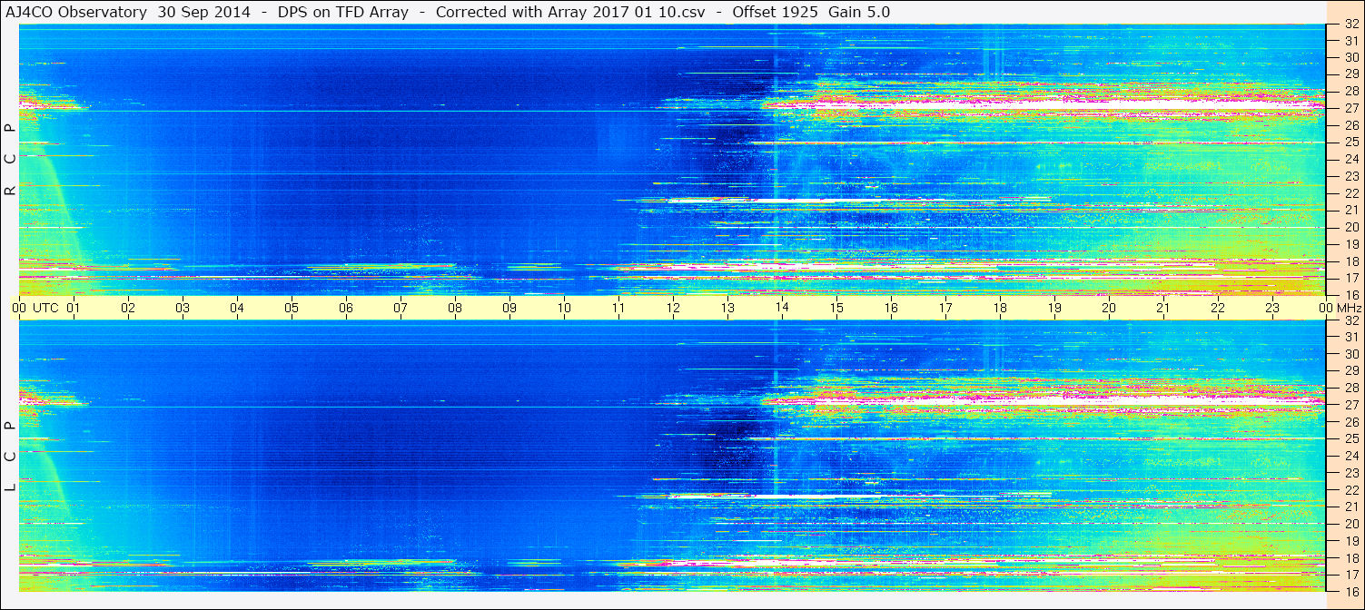
Task: Click hour marker 11 on UTC axis
Action: pos(618,308)
